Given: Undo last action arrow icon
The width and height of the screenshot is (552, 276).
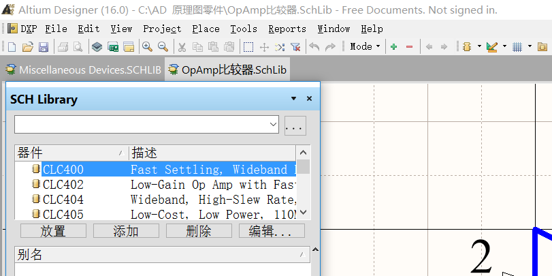Looking at the screenshot, I should point(314,47).
